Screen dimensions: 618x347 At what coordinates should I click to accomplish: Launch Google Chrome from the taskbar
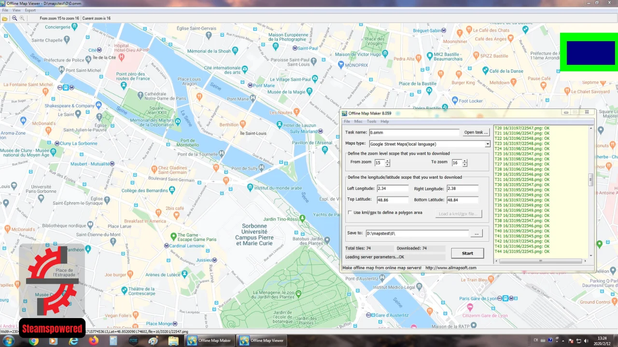pyautogui.click(x=33, y=341)
